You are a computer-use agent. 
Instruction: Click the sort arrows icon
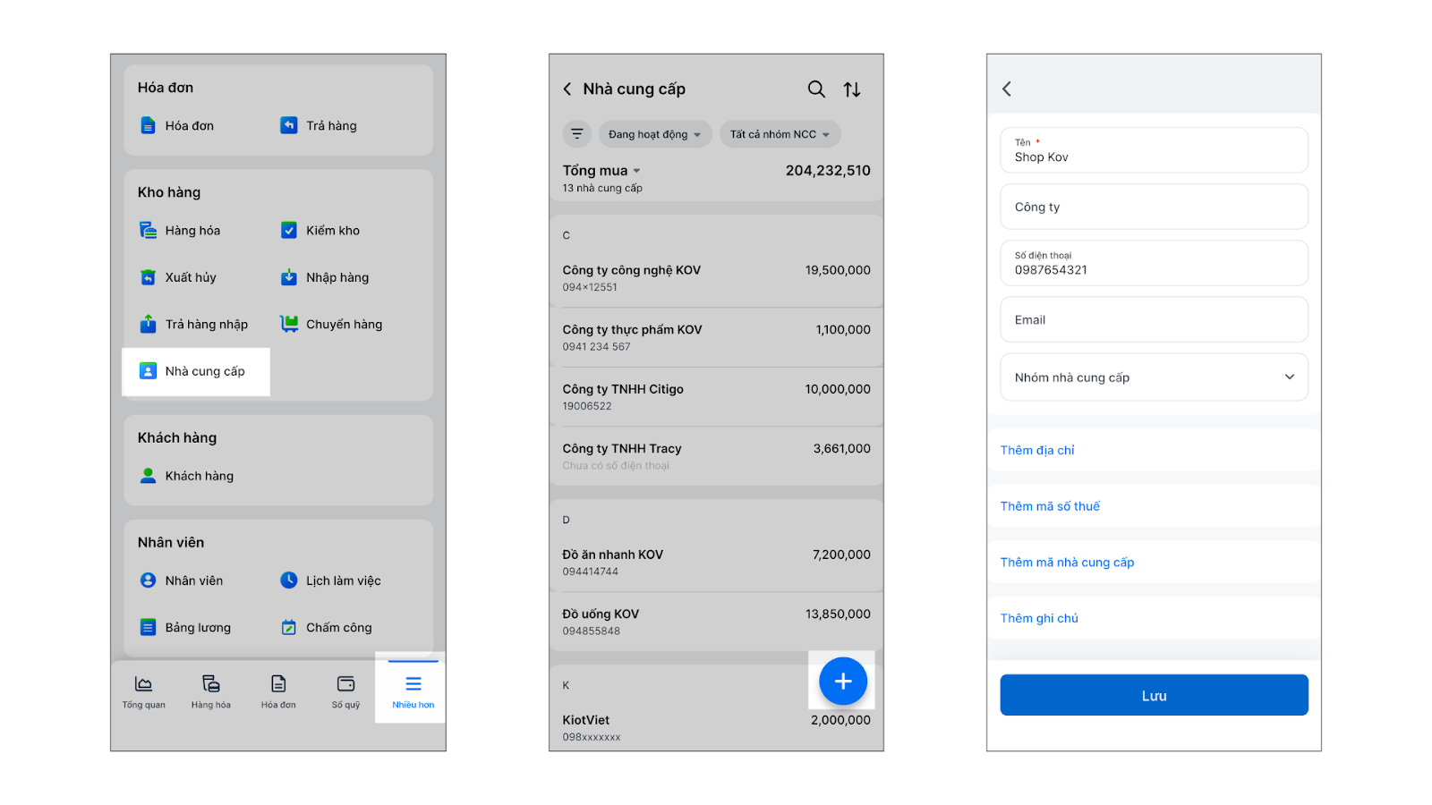[852, 89]
